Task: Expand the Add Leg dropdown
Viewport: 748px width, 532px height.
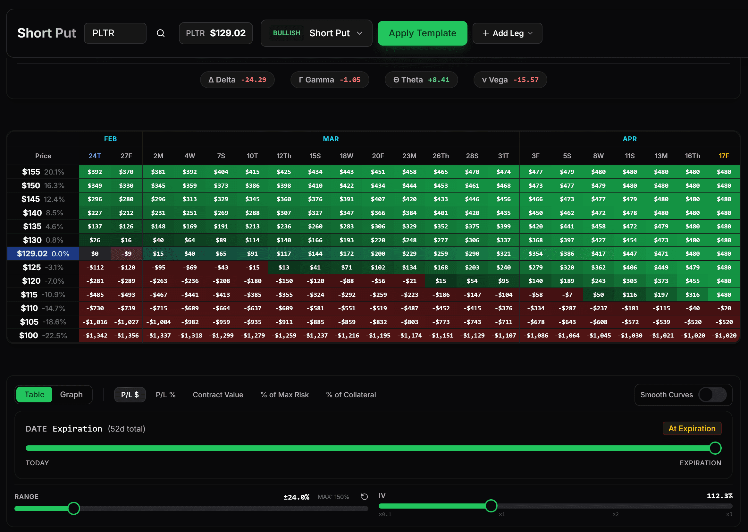Action: [x=507, y=33]
